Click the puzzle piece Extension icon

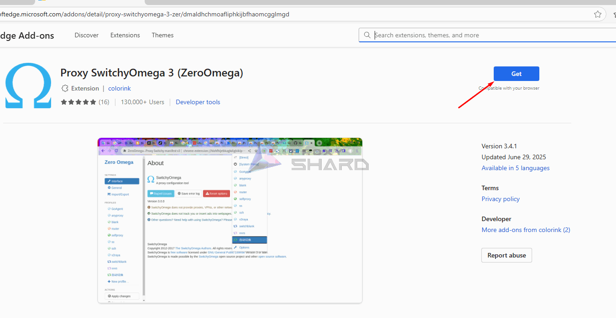pyautogui.click(x=65, y=88)
